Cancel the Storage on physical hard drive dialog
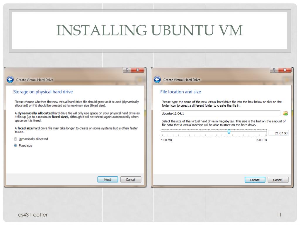This screenshot has width=300, height=225. point(131,180)
